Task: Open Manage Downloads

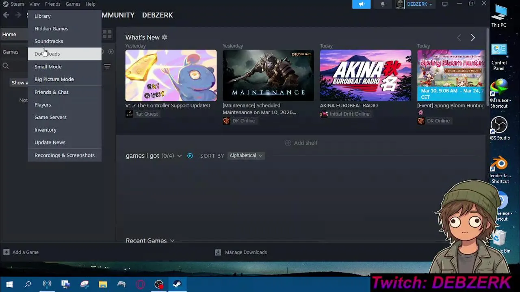Action: 241,252
